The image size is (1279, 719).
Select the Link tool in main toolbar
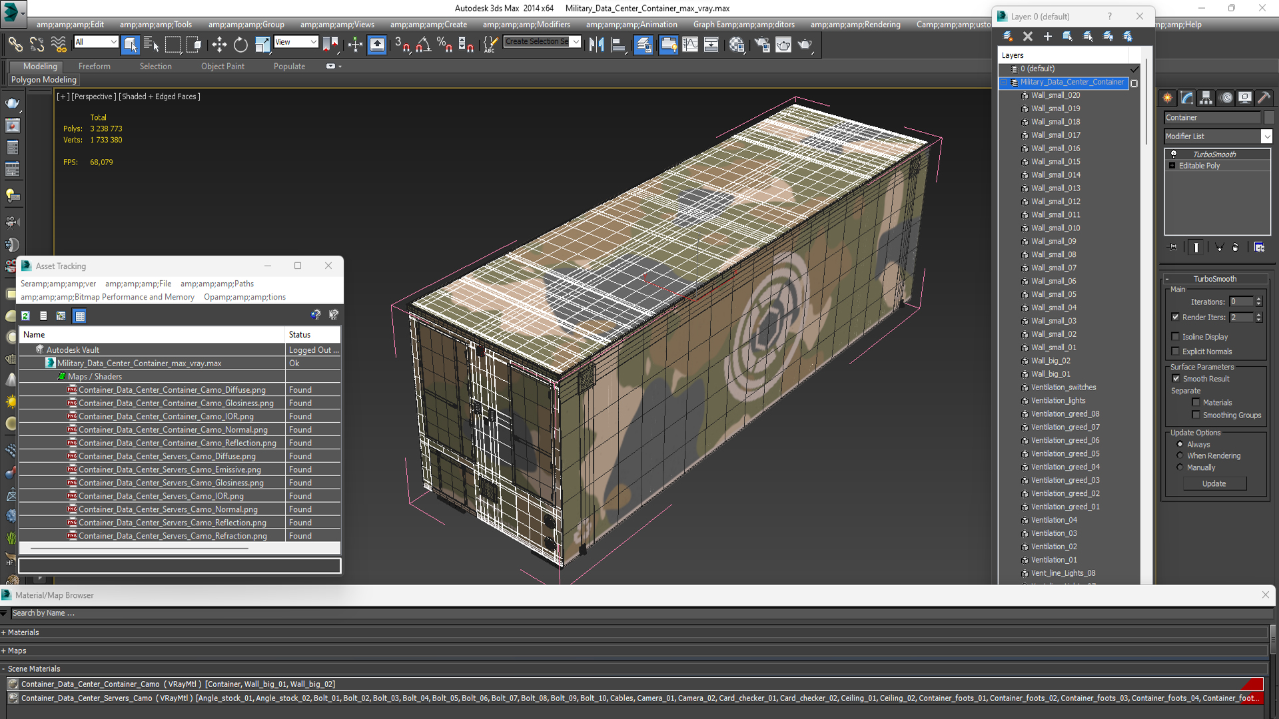[15, 45]
